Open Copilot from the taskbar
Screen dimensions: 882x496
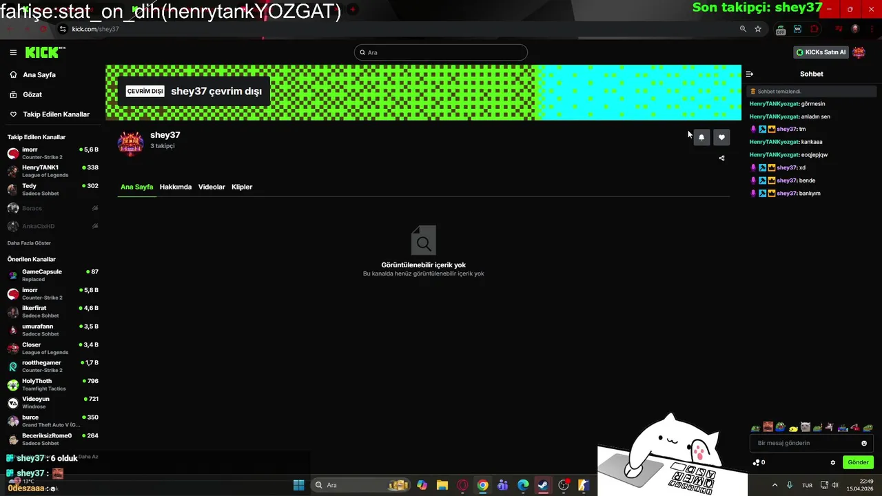(422, 485)
